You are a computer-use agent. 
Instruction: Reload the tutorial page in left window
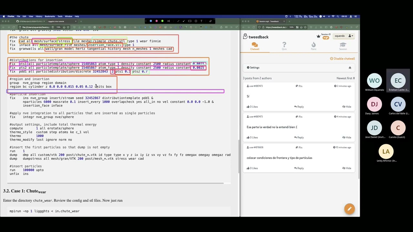point(13,27)
